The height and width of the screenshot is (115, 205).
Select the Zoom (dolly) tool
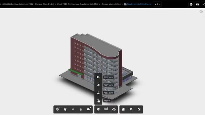[73, 109]
